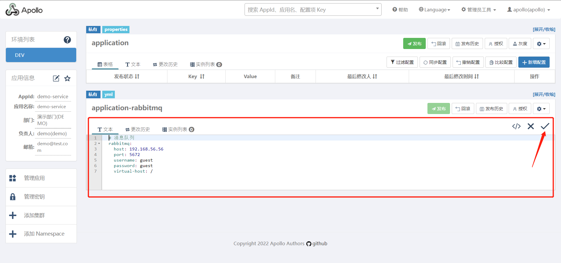This screenshot has width=561, height=263.
Task: Expand the apollo(apollo) user menu
Action: tap(529, 10)
